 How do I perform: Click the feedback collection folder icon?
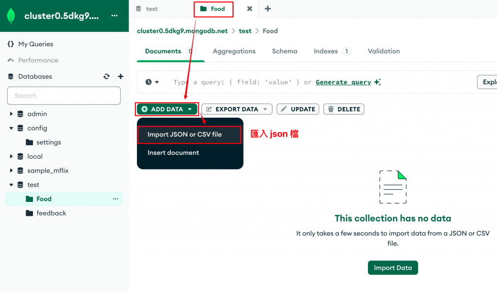(x=30, y=213)
